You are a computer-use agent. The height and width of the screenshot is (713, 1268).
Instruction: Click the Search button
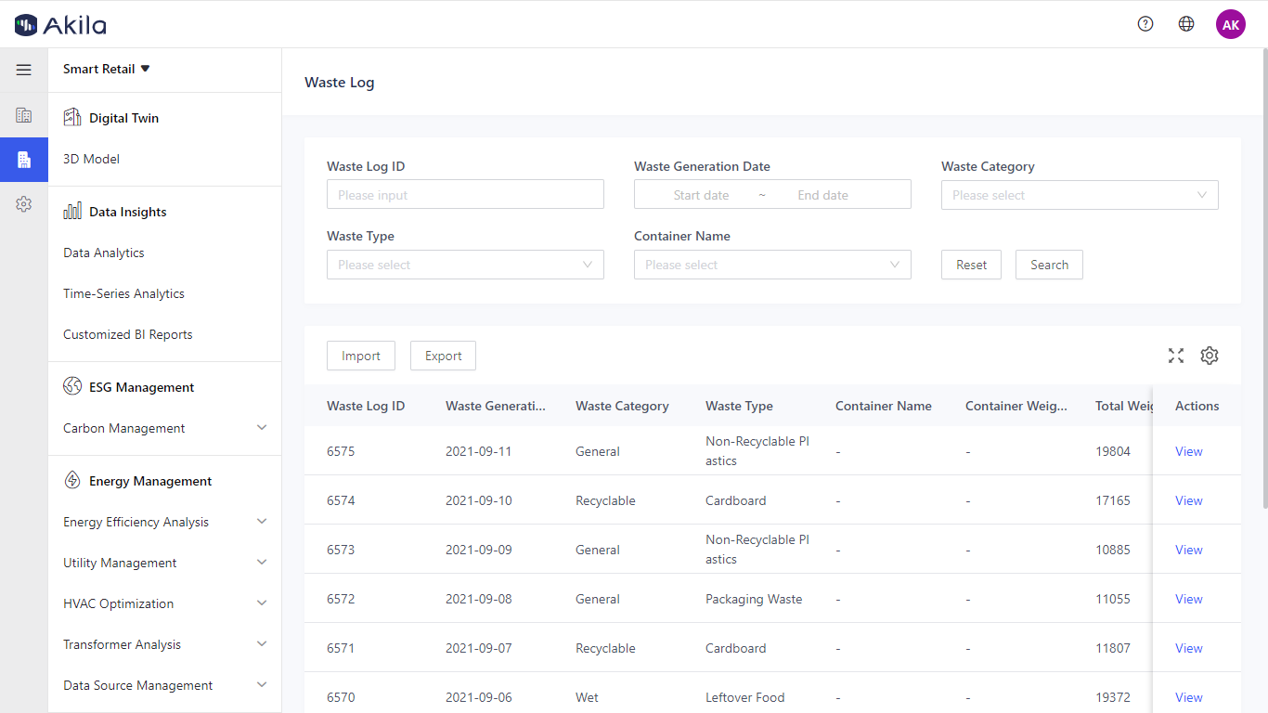pos(1049,265)
